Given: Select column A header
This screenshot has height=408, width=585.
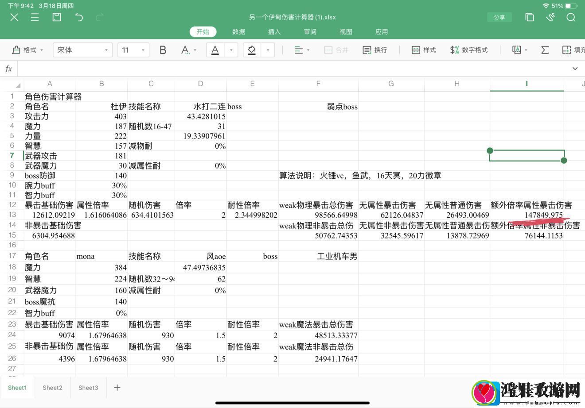Looking at the screenshot, I should (x=50, y=84).
